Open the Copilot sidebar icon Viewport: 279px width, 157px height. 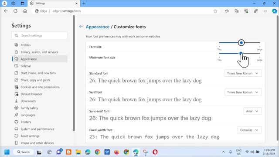coord(274,11)
